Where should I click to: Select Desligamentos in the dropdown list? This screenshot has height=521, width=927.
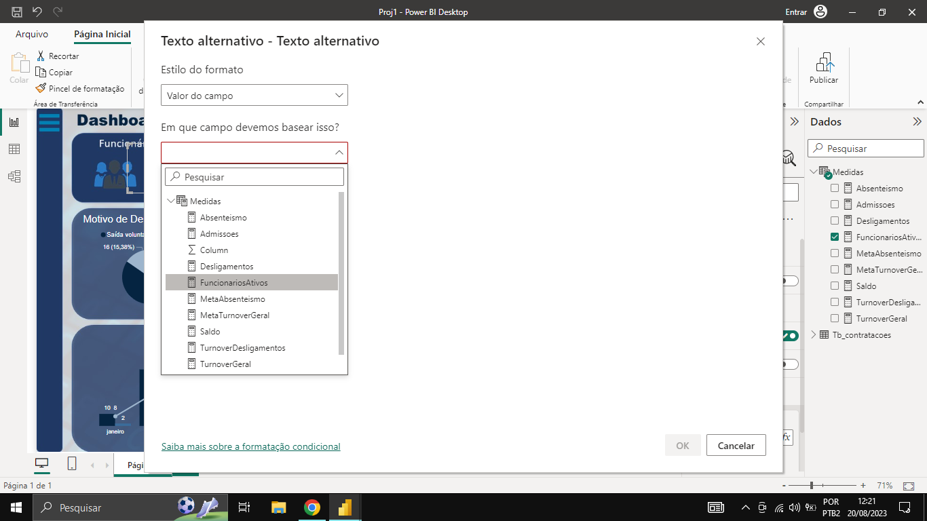point(252,267)
